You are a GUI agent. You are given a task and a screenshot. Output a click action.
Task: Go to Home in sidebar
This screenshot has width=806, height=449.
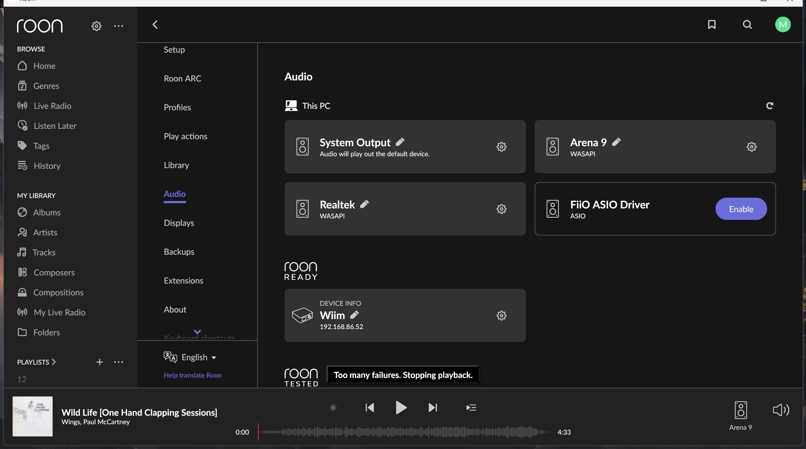coord(36,66)
